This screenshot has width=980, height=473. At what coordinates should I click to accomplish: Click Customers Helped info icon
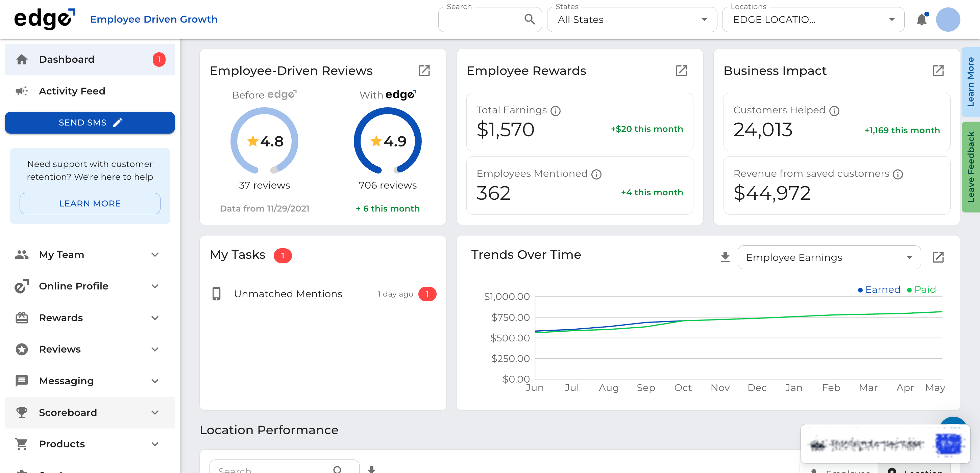834,111
